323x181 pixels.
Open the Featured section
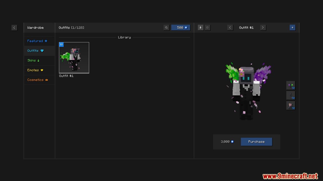pos(39,41)
